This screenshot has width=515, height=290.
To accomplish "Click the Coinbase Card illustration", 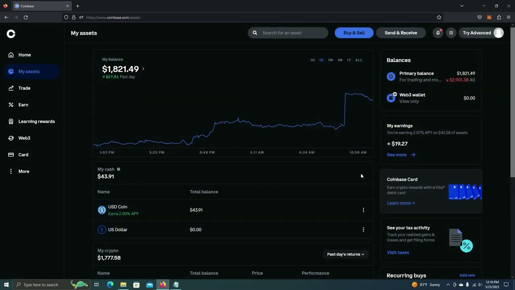I will pyautogui.click(x=465, y=192).
